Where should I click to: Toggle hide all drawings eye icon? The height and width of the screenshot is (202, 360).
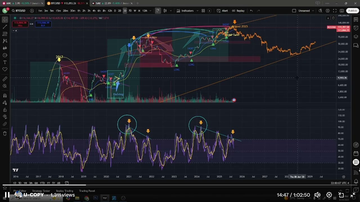coord(5,117)
